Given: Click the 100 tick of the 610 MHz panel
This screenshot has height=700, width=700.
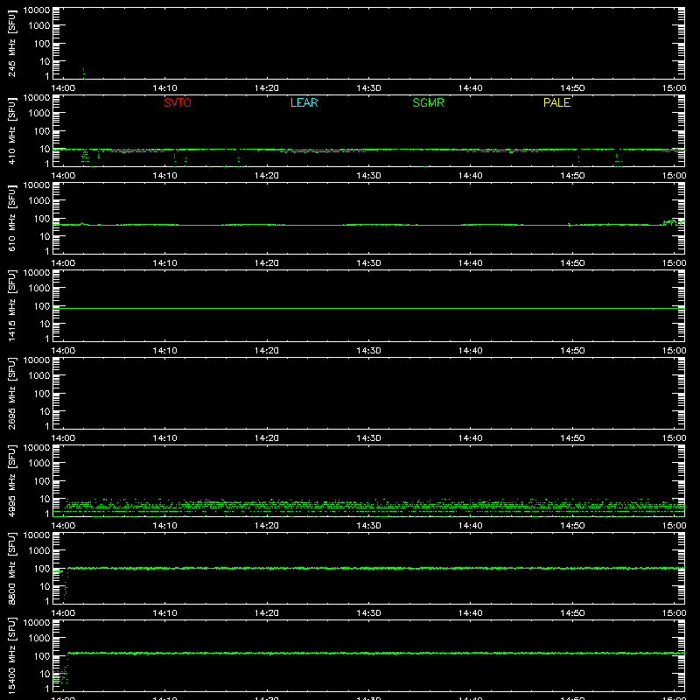Looking at the screenshot, I should (x=42, y=219).
